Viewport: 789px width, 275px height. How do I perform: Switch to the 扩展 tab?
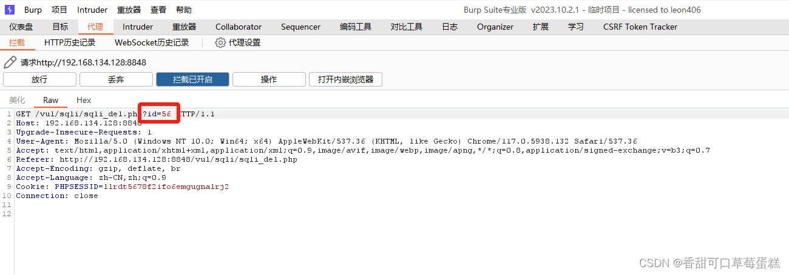[541, 27]
